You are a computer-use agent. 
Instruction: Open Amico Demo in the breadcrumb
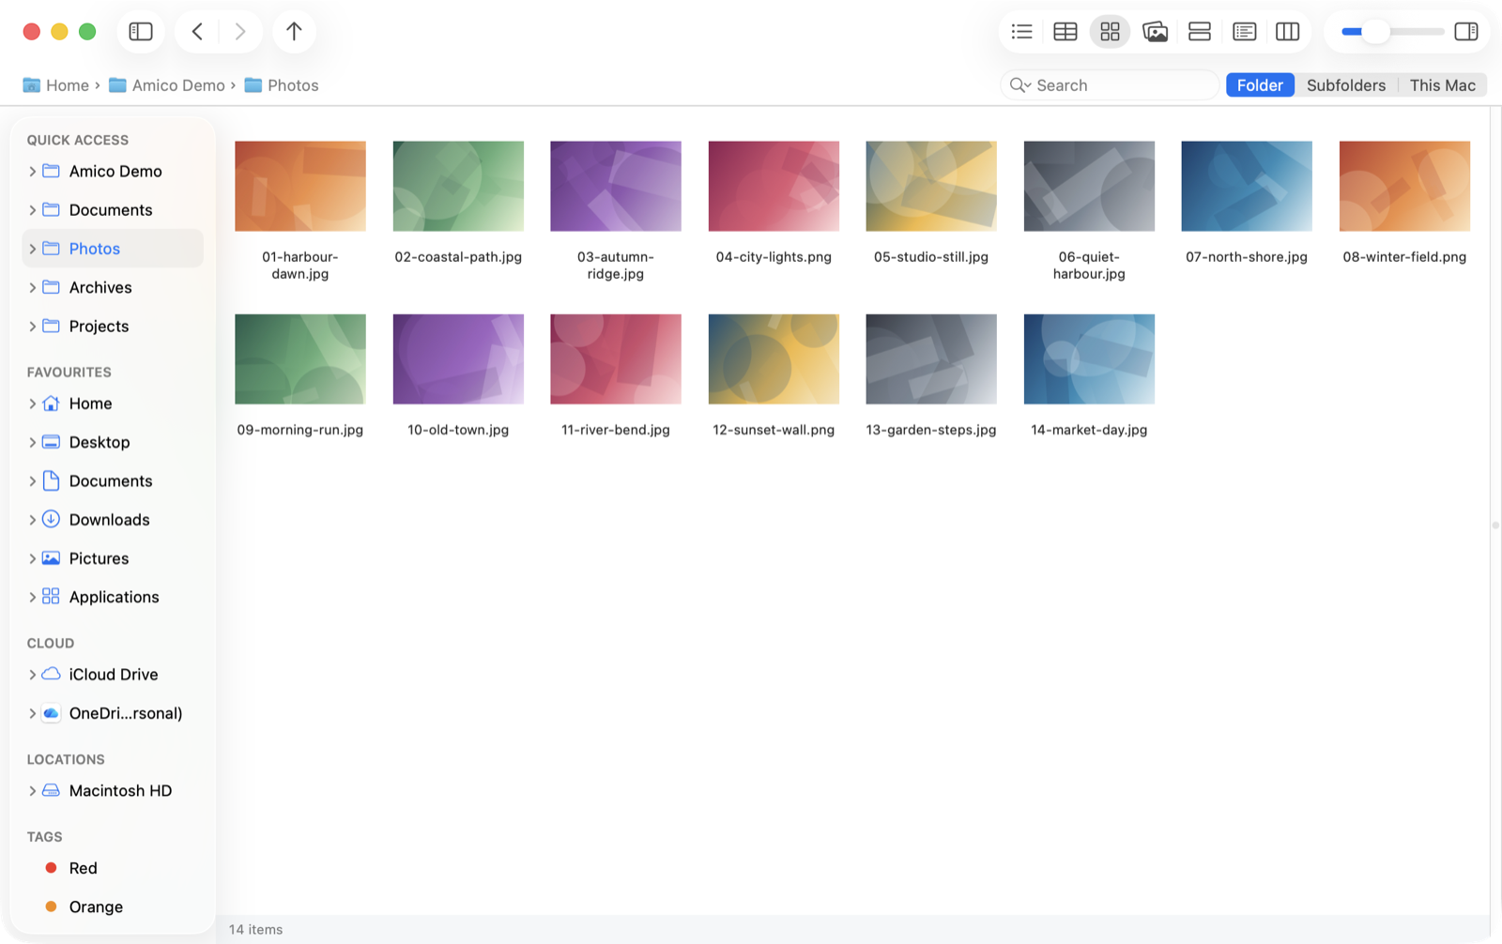click(167, 85)
